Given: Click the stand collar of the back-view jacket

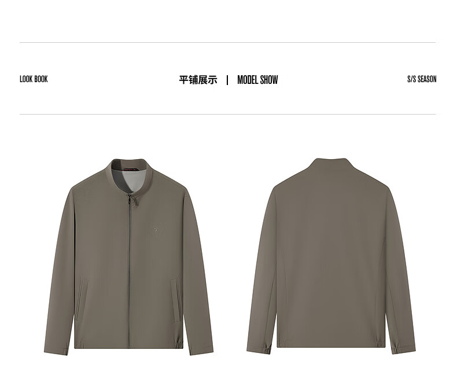Looking at the screenshot, I should (x=331, y=165).
